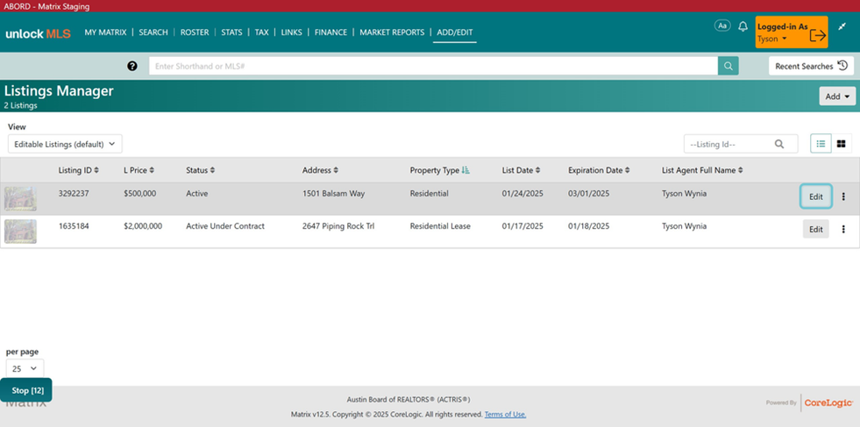Click the logout arrow icon

click(818, 34)
